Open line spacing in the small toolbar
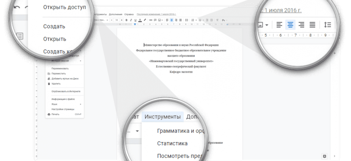 coord(186,20)
